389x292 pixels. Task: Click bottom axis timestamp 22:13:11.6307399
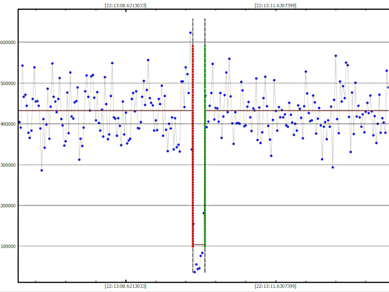tap(276, 287)
